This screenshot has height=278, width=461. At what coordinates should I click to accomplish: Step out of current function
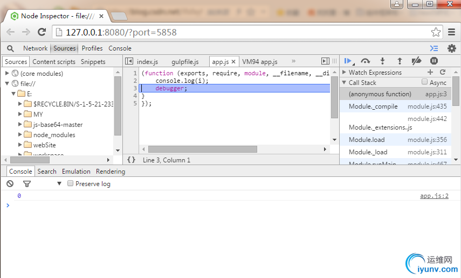[400, 61]
